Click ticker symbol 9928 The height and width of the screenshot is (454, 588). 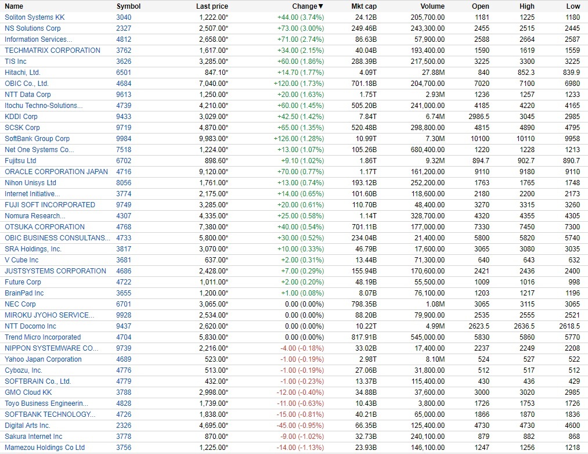point(124,315)
